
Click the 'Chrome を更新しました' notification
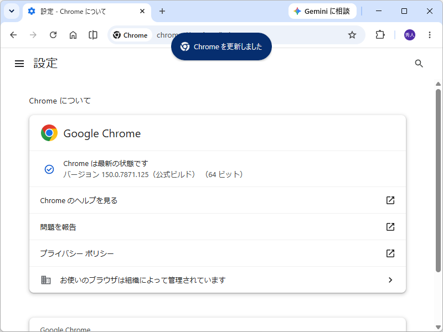click(x=221, y=46)
